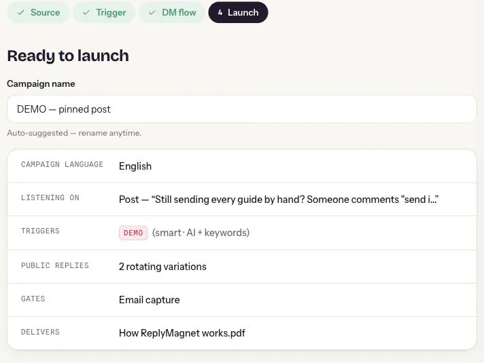The height and width of the screenshot is (363, 484).
Task: Click the 'English' language value
Action: tap(135, 166)
